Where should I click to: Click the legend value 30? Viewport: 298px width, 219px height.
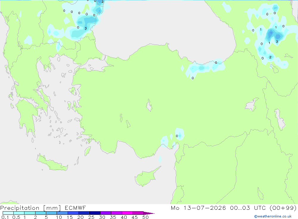[102, 217]
